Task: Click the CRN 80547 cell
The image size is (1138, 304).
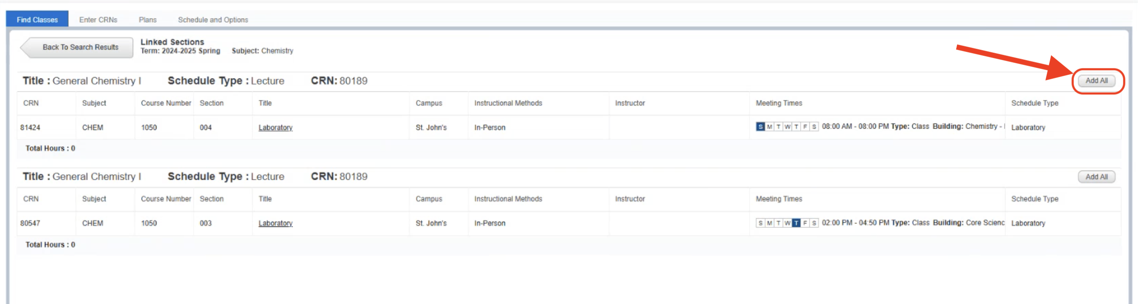Action: pyautogui.click(x=30, y=223)
